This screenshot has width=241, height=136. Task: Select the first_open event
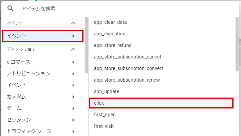(x=105, y=115)
